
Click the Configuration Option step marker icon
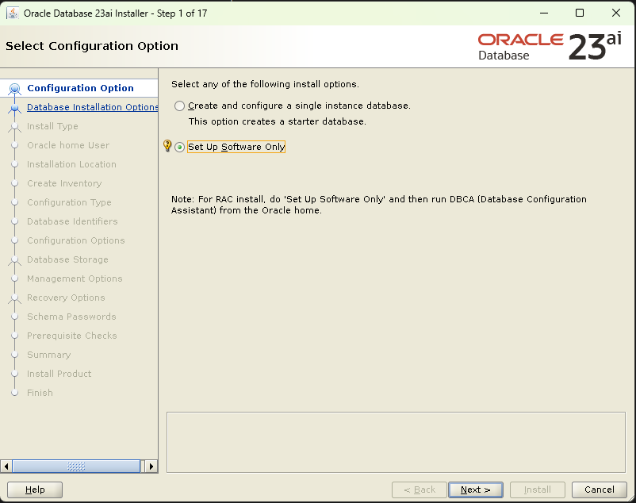[x=15, y=88]
